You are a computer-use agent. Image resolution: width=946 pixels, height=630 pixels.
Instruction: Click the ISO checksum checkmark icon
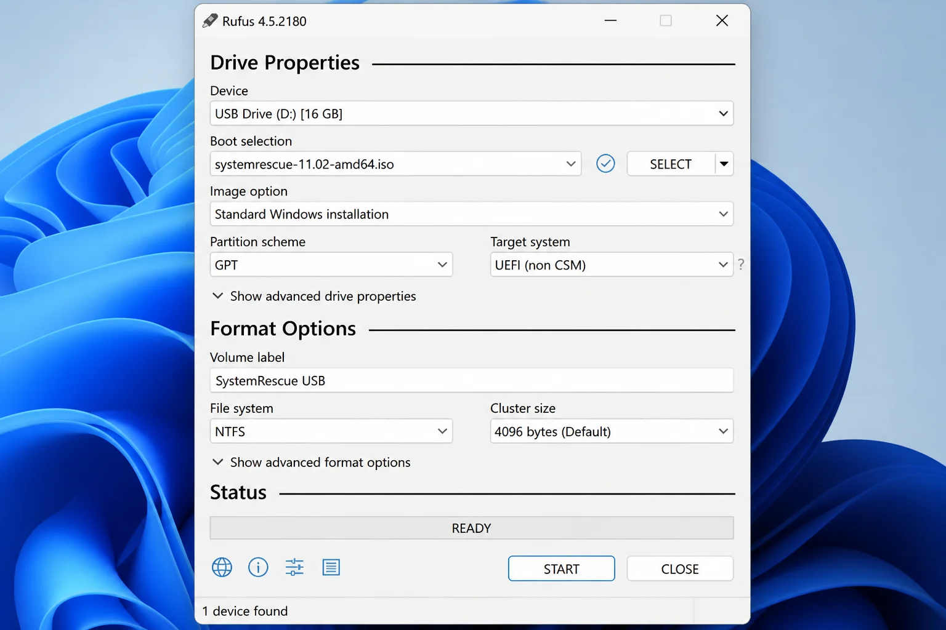point(605,164)
